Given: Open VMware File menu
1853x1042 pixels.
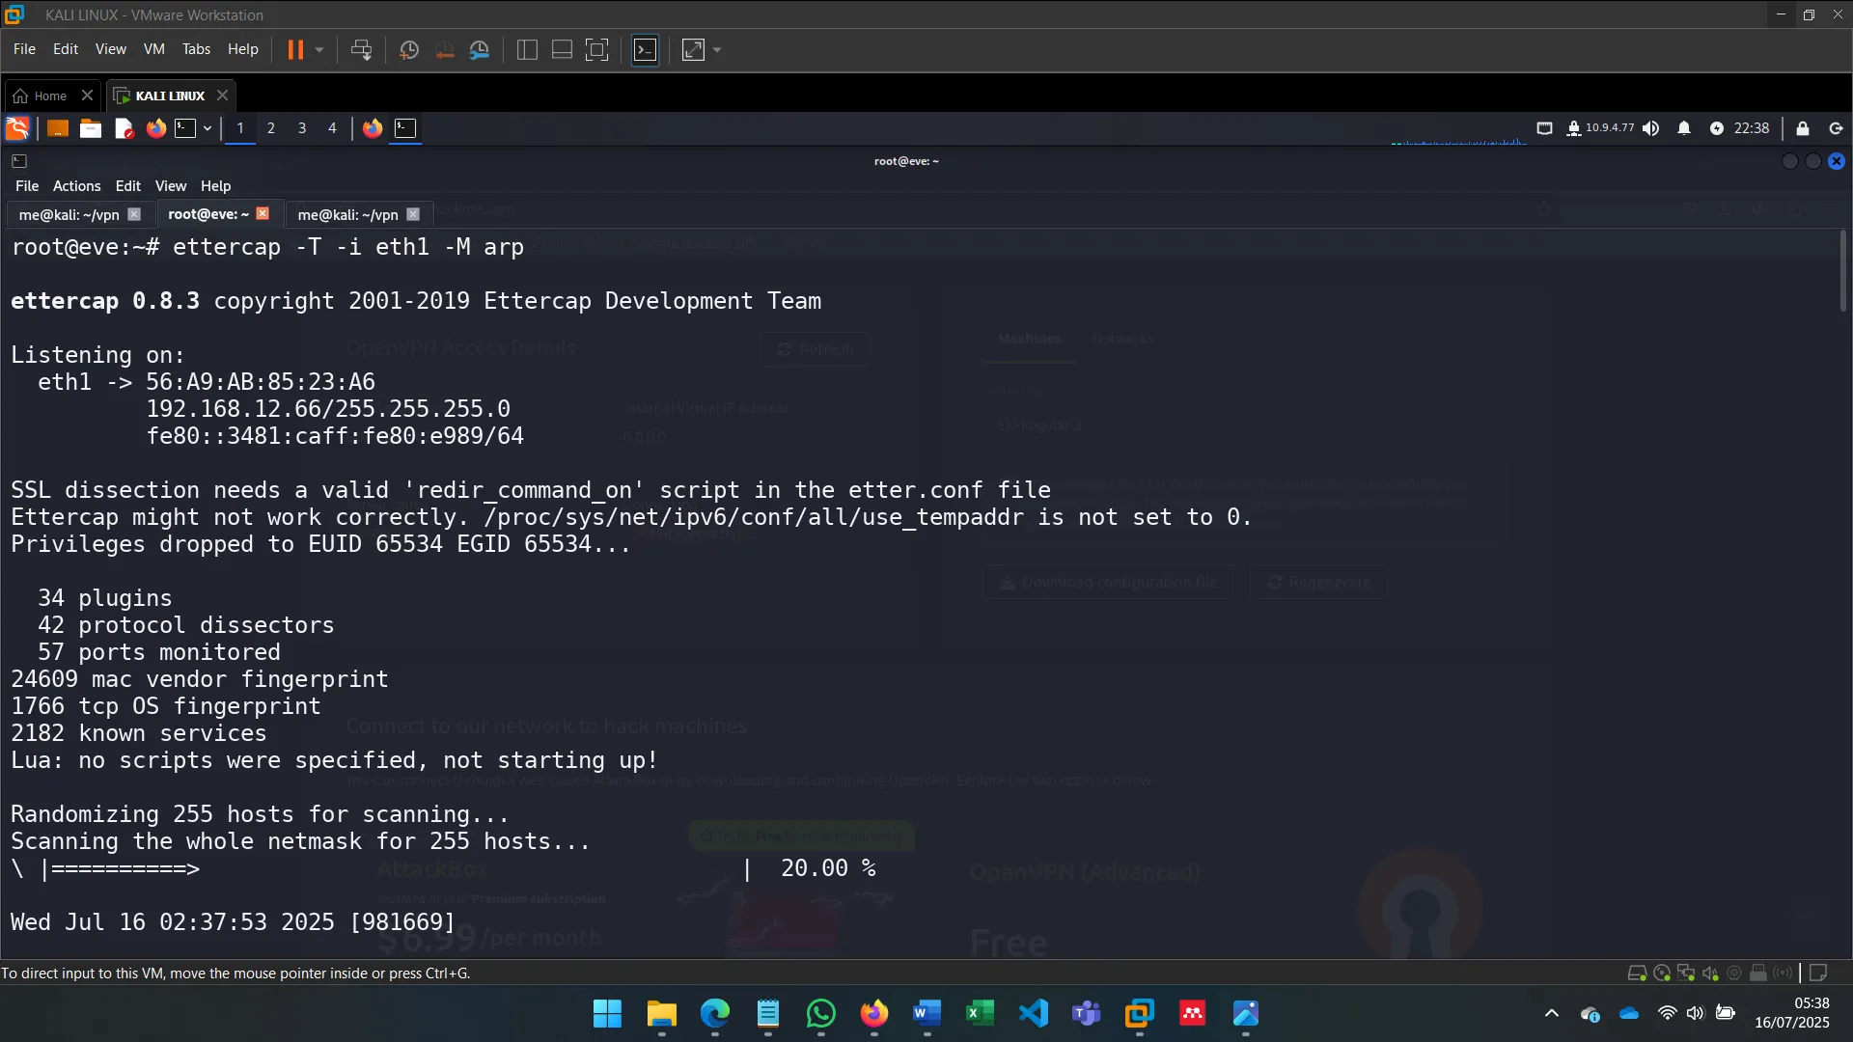Looking at the screenshot, I should point(24,49).
